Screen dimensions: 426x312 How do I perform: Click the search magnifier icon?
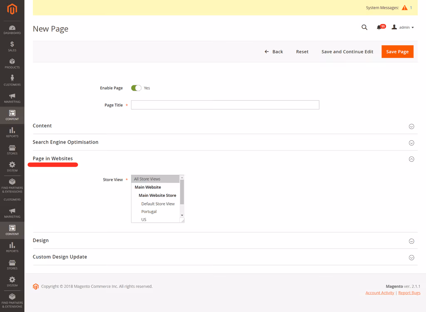click(364, 27)
